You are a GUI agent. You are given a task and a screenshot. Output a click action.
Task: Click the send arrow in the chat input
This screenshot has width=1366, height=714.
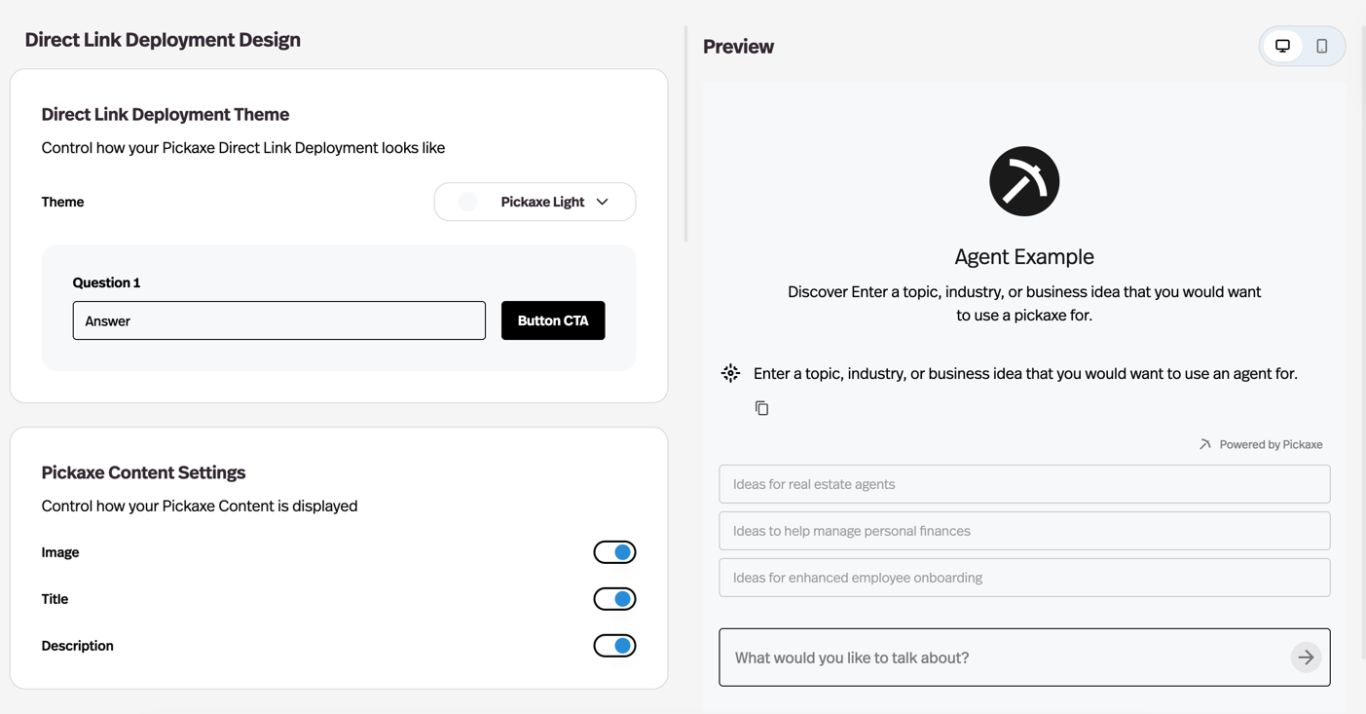1305,657
